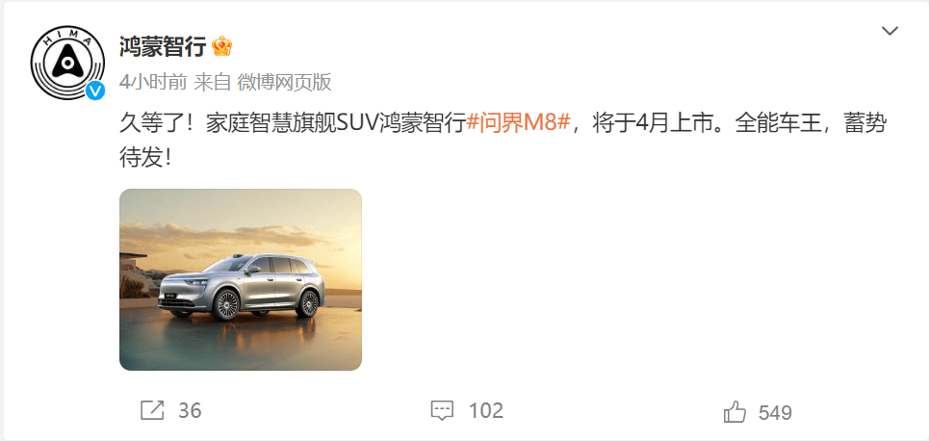
Task: Click the comment count 102
Action: (x=486, y=411)
